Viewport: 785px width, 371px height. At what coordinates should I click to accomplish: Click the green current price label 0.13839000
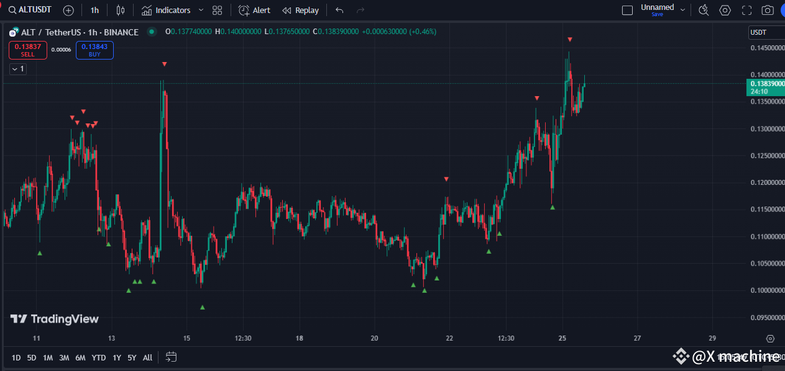click(x=765, y=87)
